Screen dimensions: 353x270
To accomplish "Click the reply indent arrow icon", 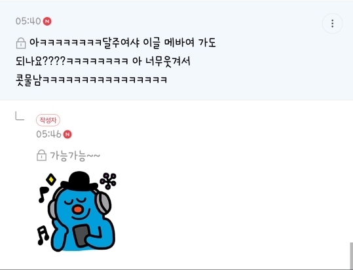I will click(20, 116).
